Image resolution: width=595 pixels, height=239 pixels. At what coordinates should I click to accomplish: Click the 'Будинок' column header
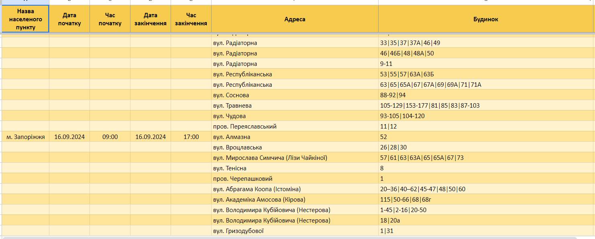coord(486,19)
